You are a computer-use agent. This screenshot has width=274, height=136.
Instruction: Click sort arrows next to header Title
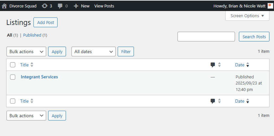(32, 65)
